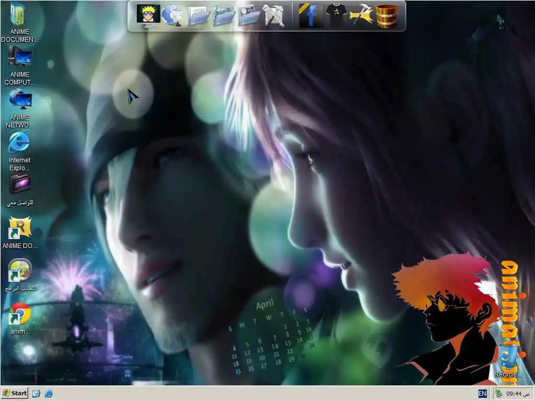
Task: Open the documents folder icon in the dock
Action: [x=198, y=16]
